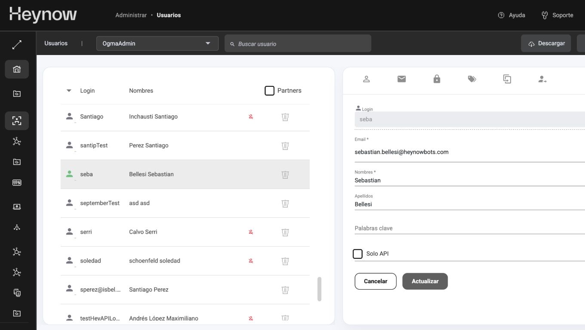The height and width of the screenshot is (330, 585).
Task: Click the user list scrollbar thumb
Action: (x=319, y=289)
